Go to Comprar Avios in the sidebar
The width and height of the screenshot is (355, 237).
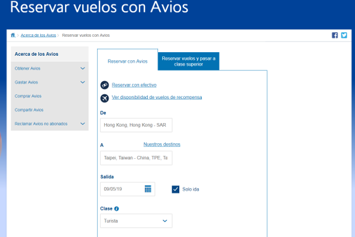pyautogui.click(x=28, y=96)
